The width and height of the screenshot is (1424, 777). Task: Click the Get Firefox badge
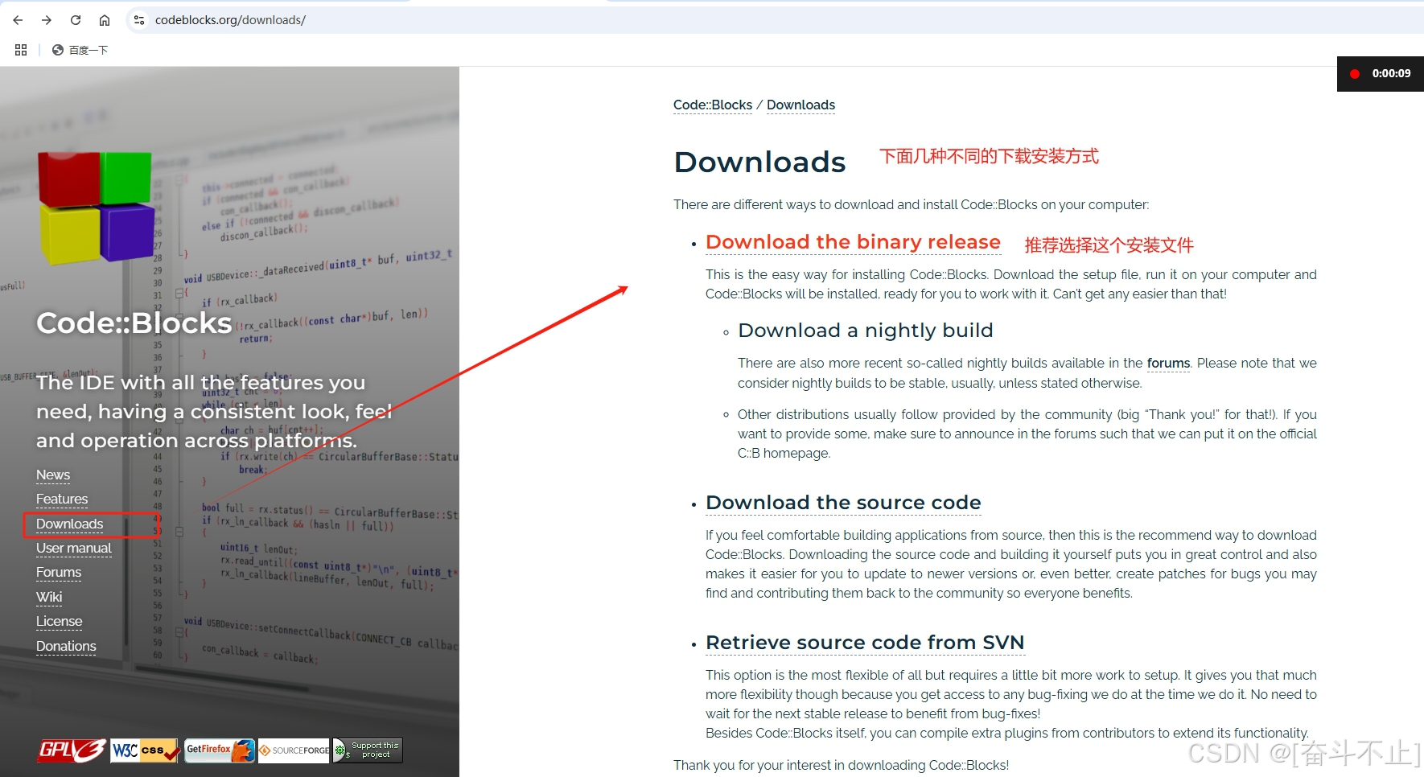(220, 750)
